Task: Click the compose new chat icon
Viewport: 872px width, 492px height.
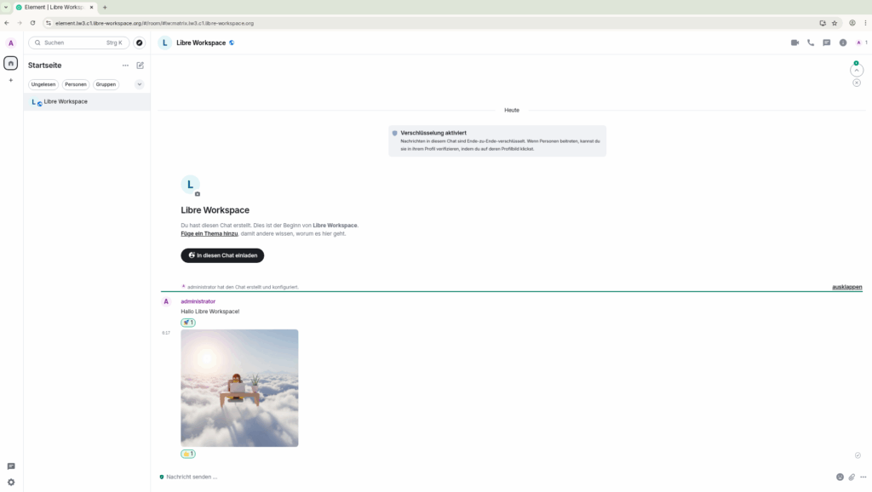Action: click(x=141, y=66)
